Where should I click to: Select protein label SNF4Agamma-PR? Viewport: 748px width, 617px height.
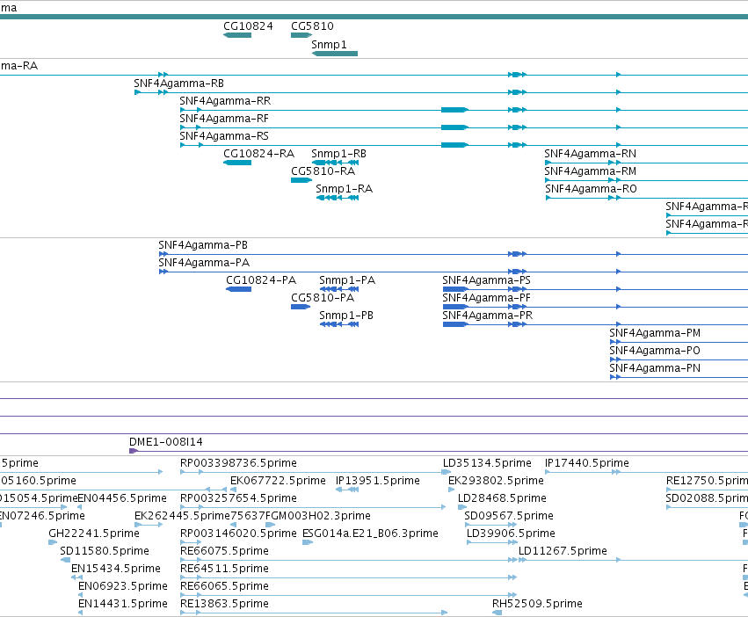488,316
